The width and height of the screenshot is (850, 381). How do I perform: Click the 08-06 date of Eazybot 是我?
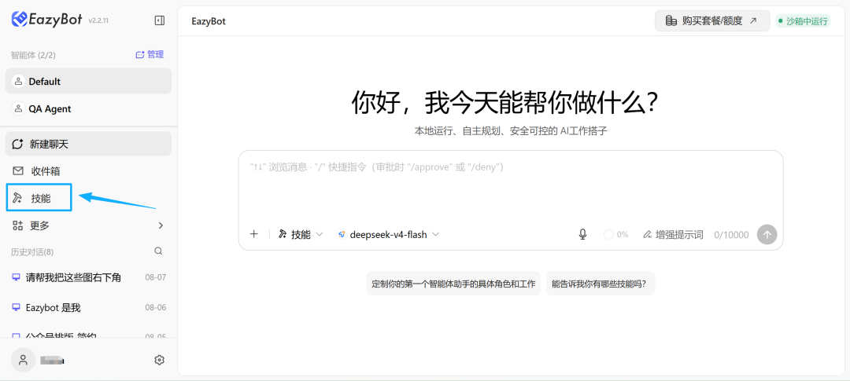156,307
